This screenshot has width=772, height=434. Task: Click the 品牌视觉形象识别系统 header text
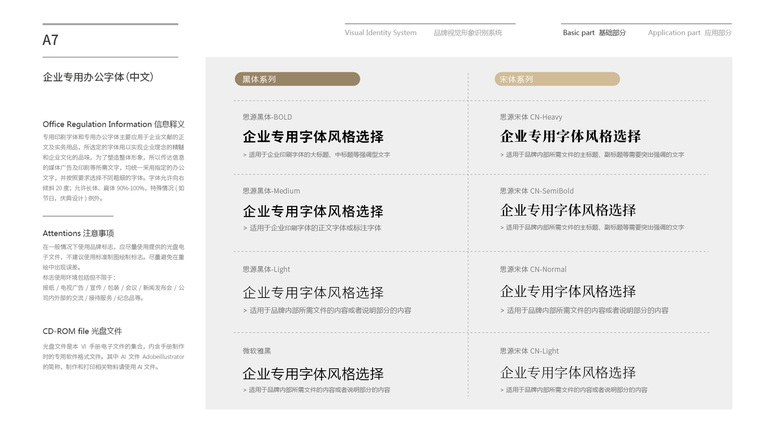click(x=468, y=33)
